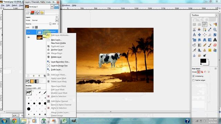The height and width of the screenshot is (124, 221).
Task: Select the Blend gradient tool
Action: (x=200, y=45)
